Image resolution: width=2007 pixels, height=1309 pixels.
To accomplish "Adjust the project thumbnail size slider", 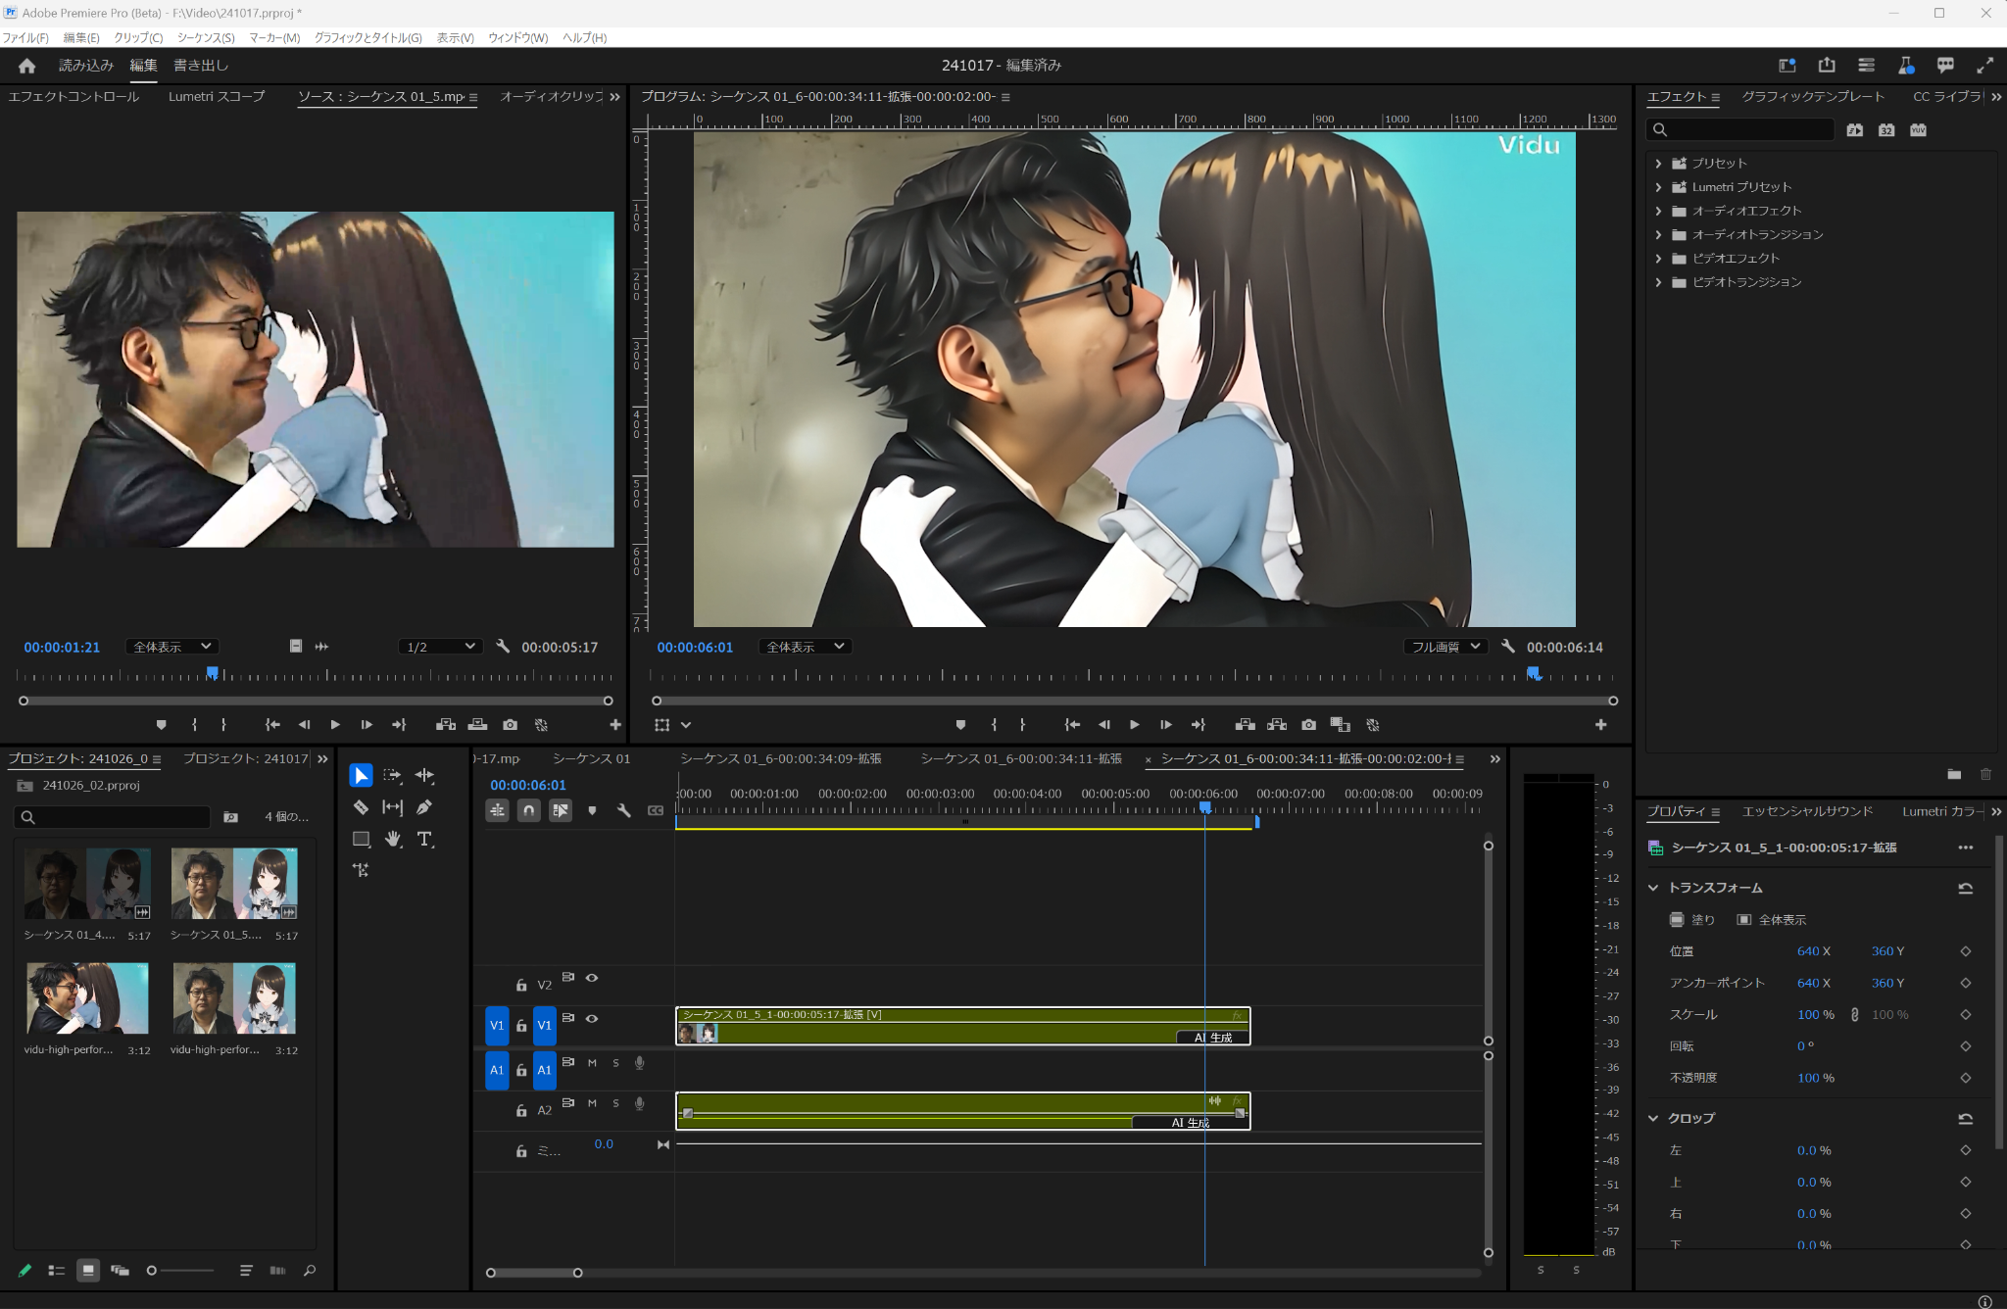I will coord(180,1271).
